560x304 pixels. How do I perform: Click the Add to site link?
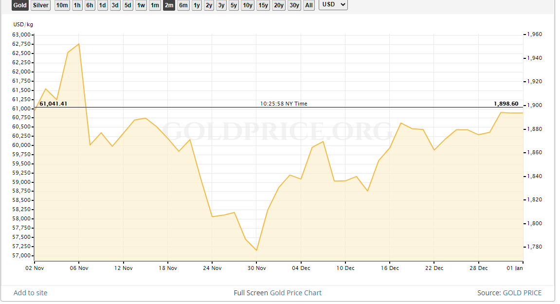click(x=31, y=293)
